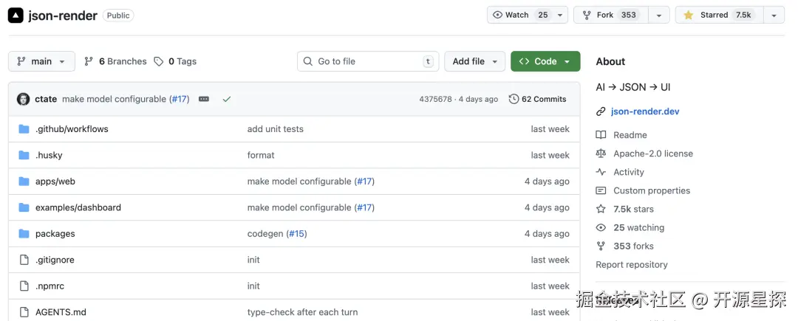Click the json-render repository logo icon
Screen dimensions: 798x321
pos(16,15)
